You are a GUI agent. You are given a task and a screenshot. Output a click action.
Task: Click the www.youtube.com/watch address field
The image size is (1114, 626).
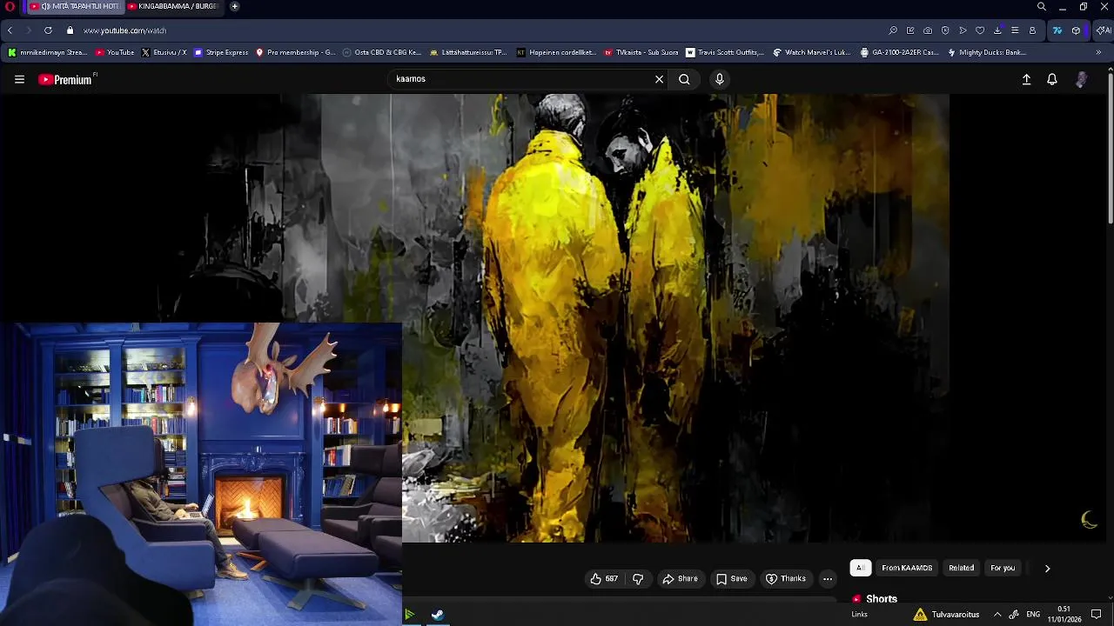click(124, 30)
